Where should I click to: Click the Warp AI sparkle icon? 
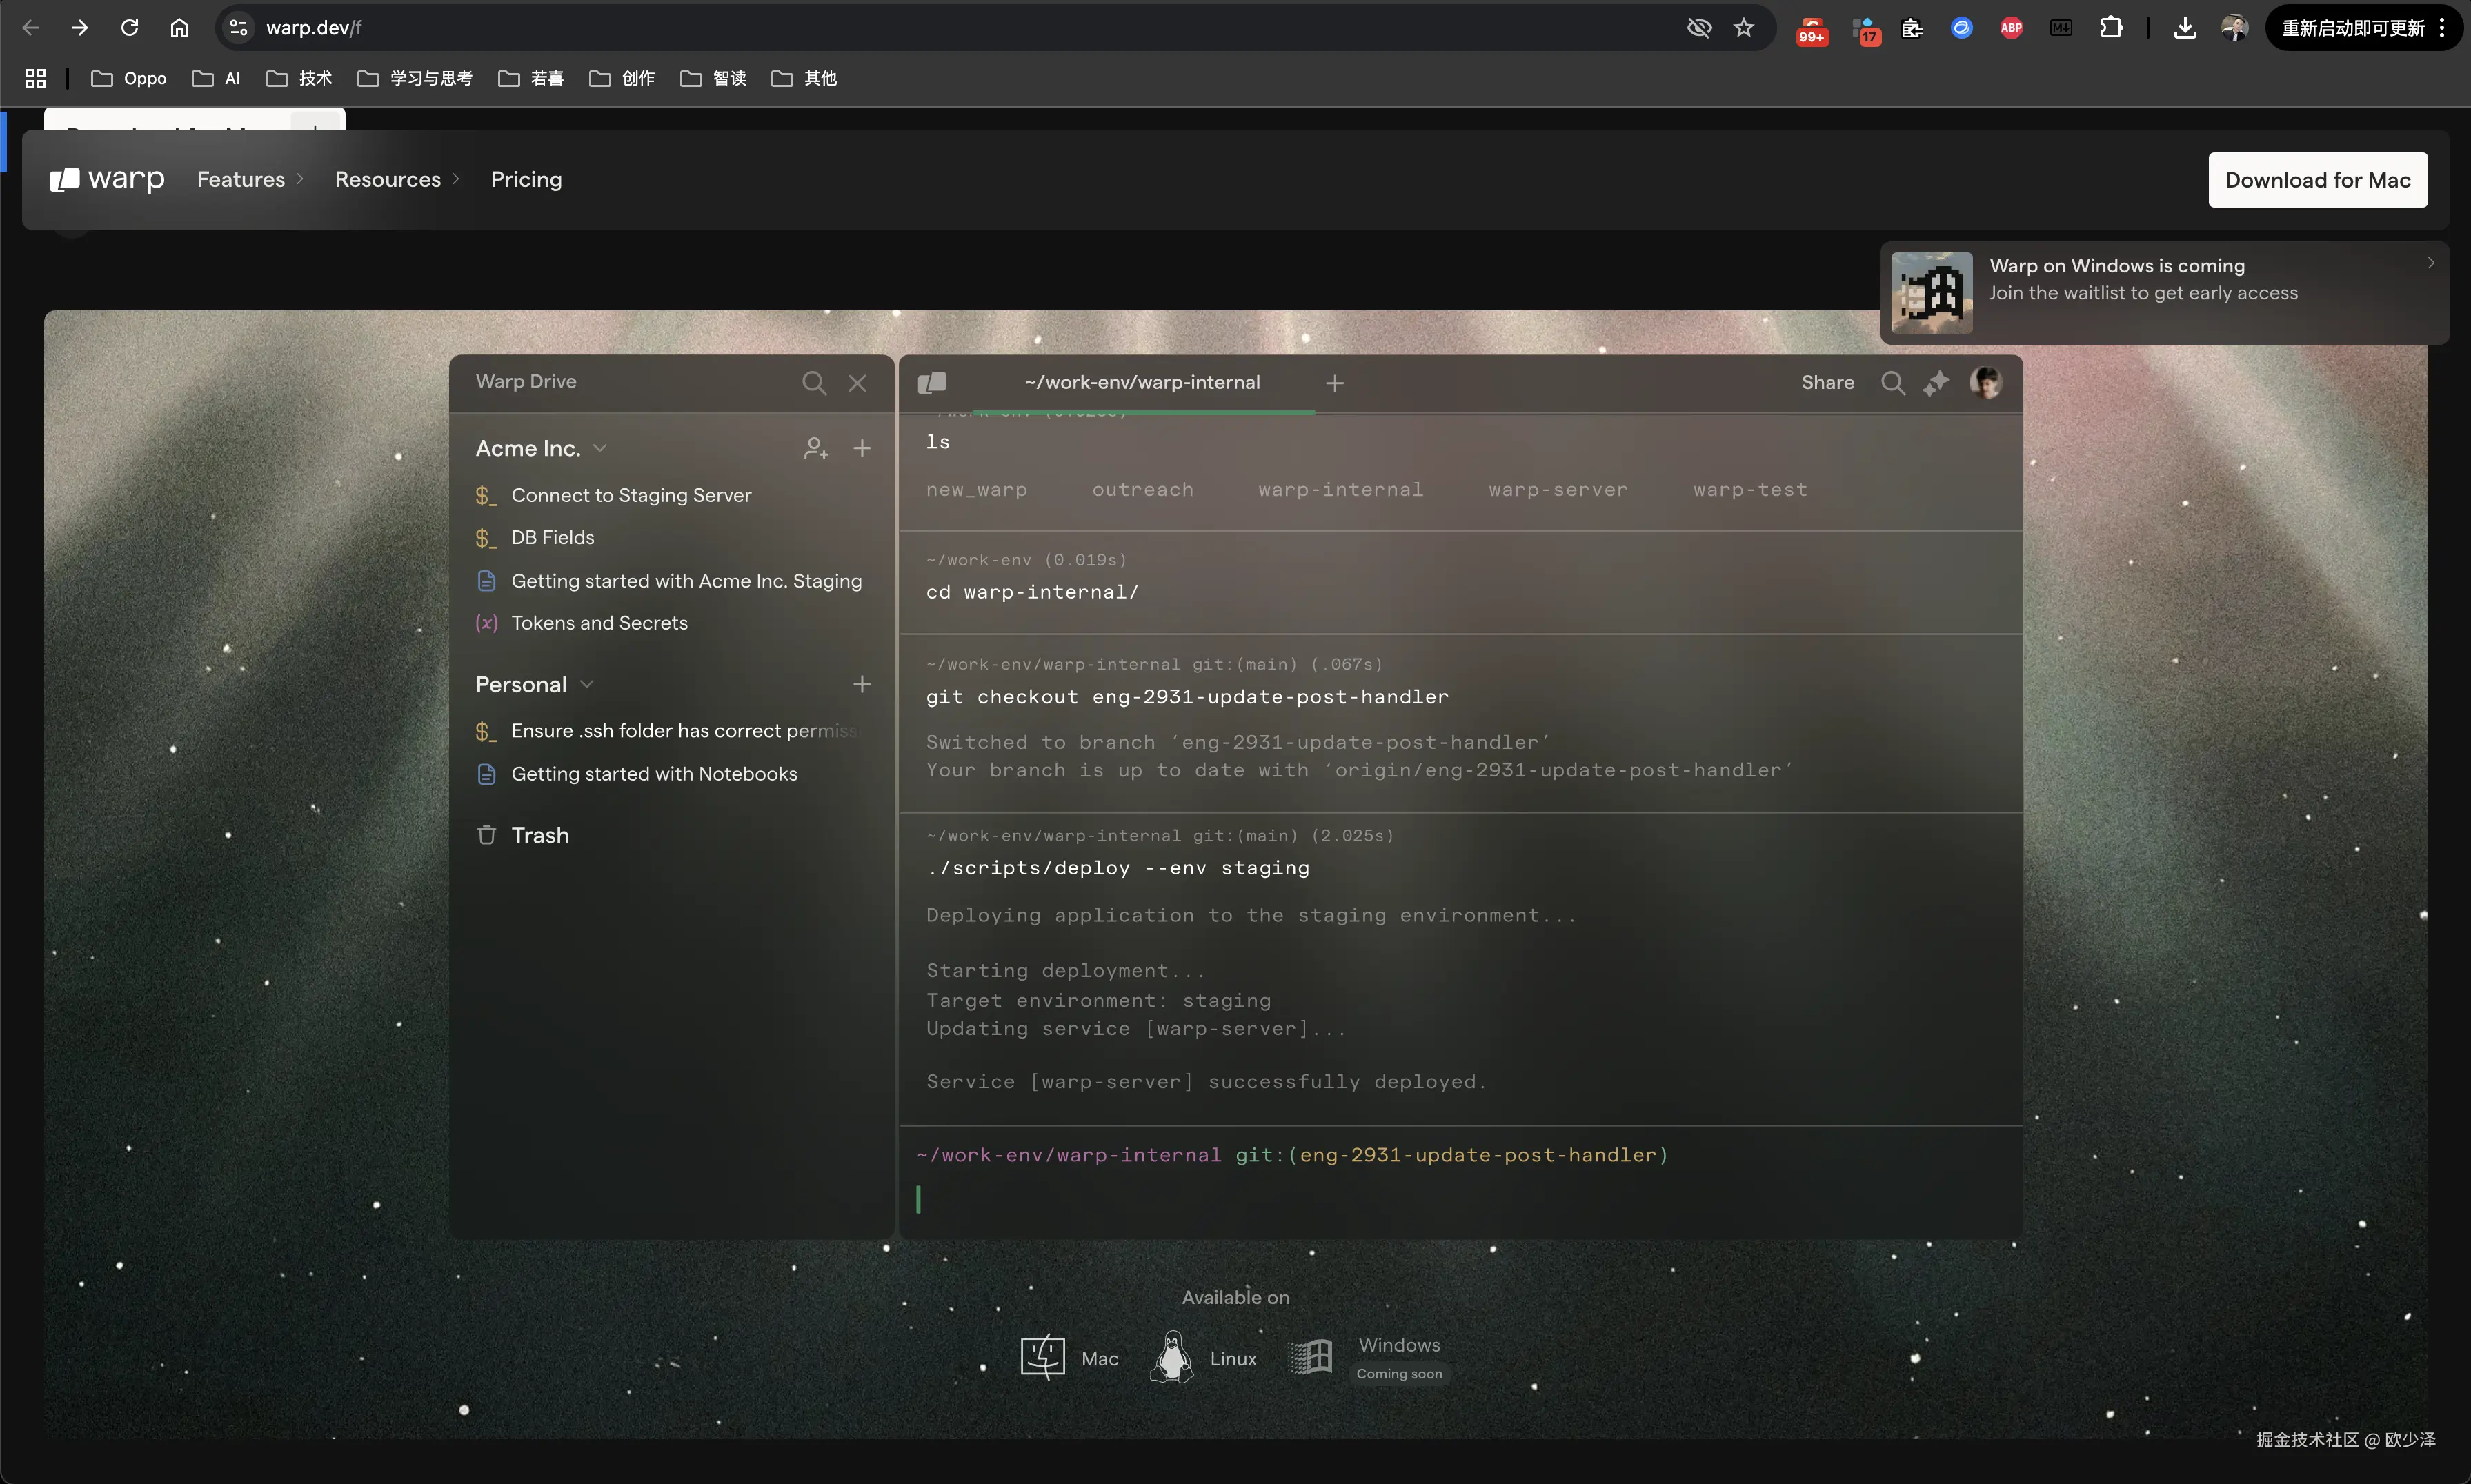coord(1936,383)
